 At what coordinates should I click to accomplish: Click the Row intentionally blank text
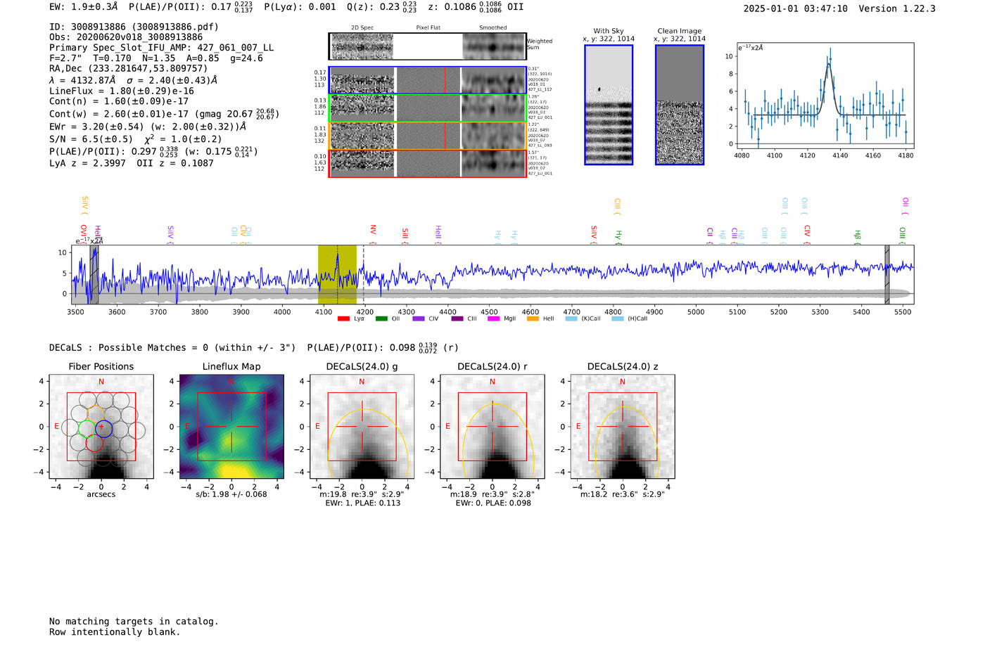(115, 631)
